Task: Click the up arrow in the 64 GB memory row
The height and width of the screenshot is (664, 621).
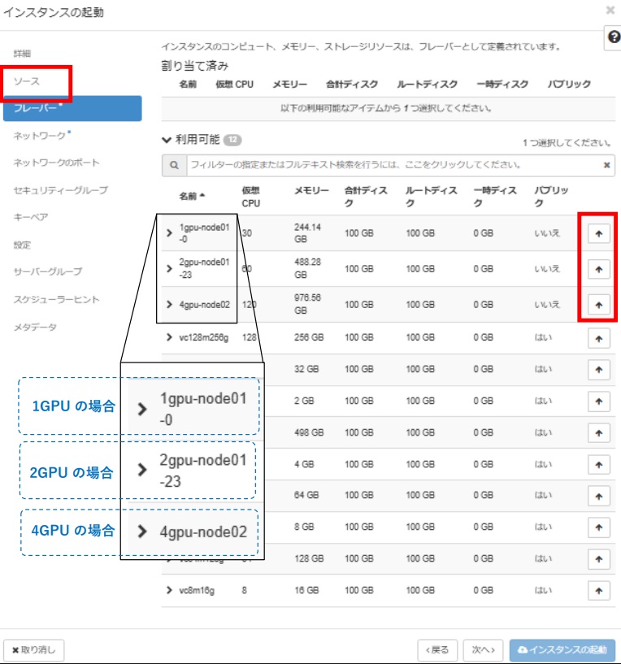Action: 598,496
